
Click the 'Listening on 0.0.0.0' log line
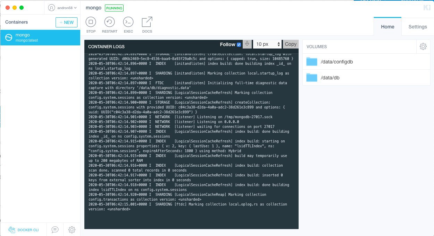pos(164,122)
